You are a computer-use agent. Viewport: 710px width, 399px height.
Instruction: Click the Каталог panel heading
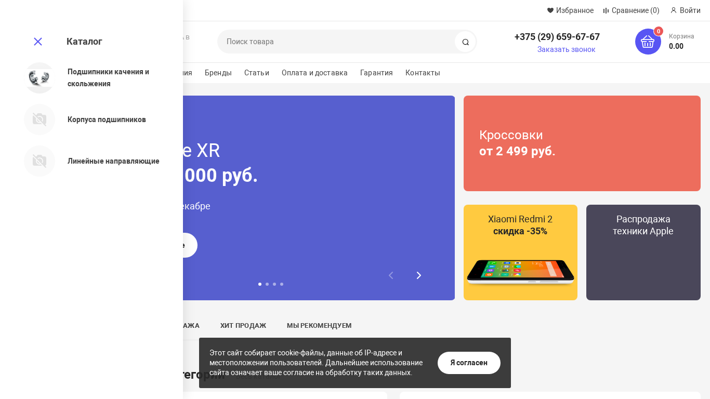coord(84,42)
